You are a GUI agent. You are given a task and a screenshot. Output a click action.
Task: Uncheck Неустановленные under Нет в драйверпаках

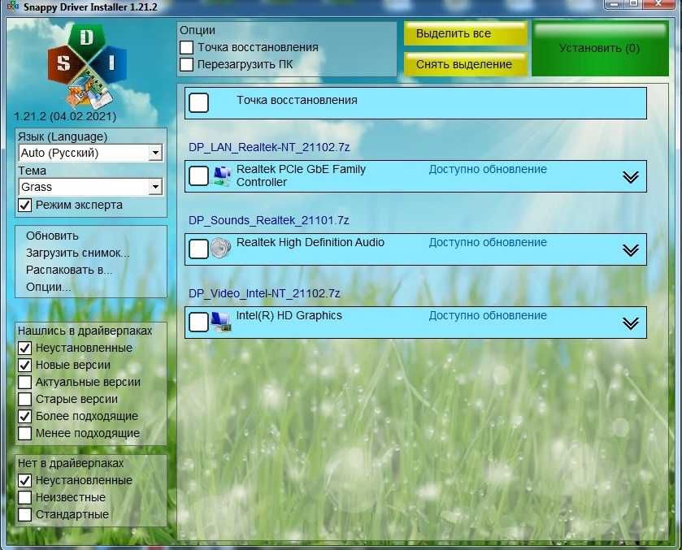click(x=24, y=480)
